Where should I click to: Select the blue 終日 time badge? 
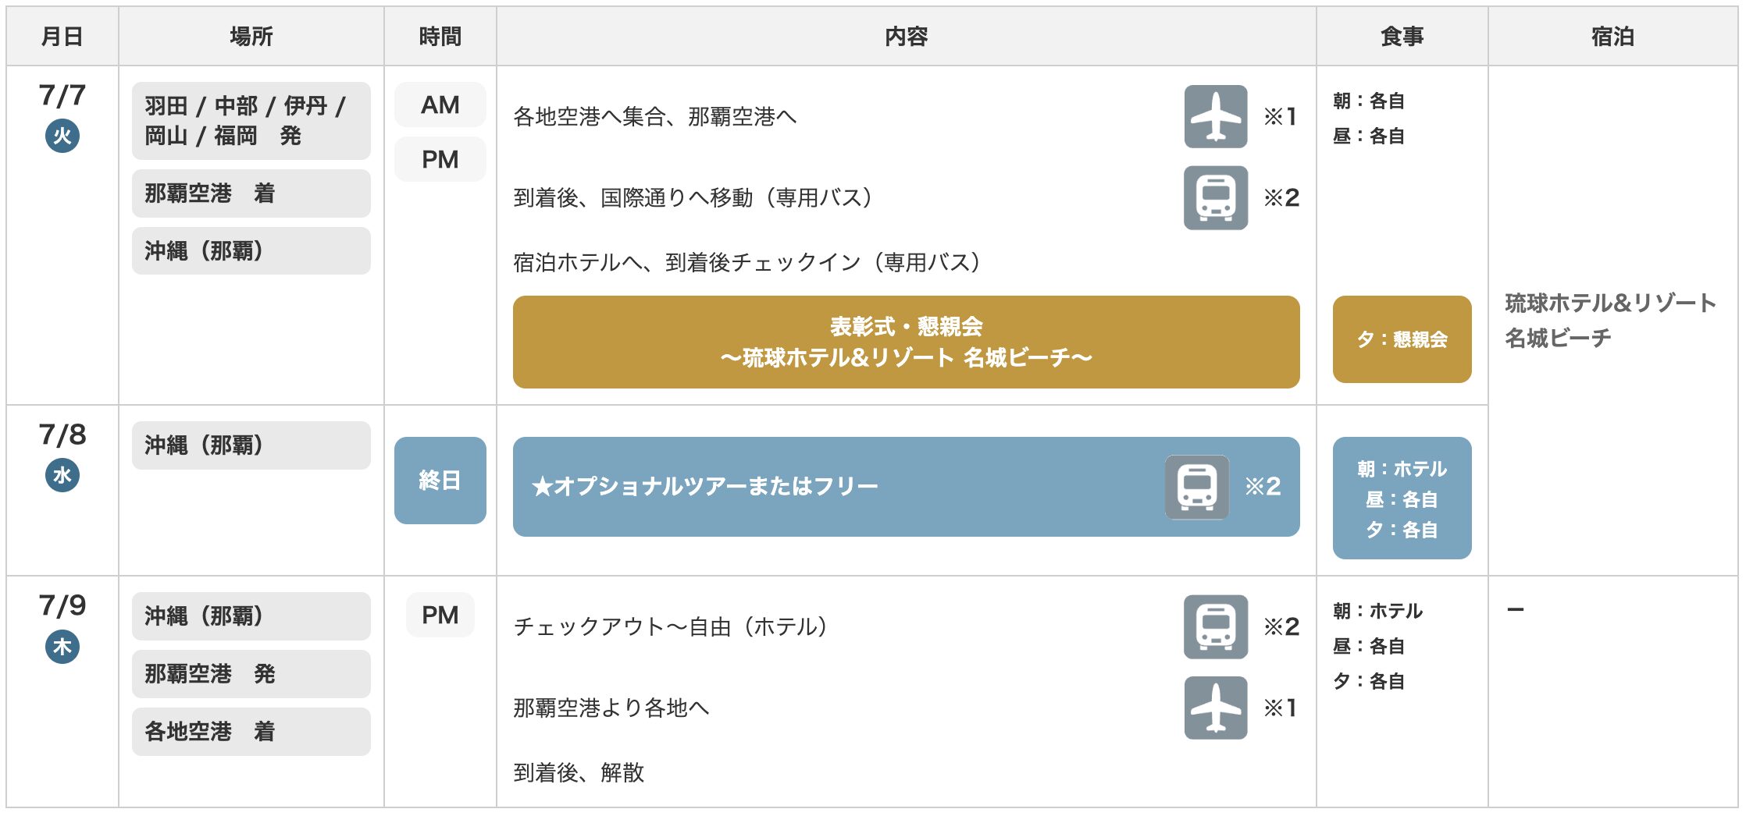click(x=440, y=481)
